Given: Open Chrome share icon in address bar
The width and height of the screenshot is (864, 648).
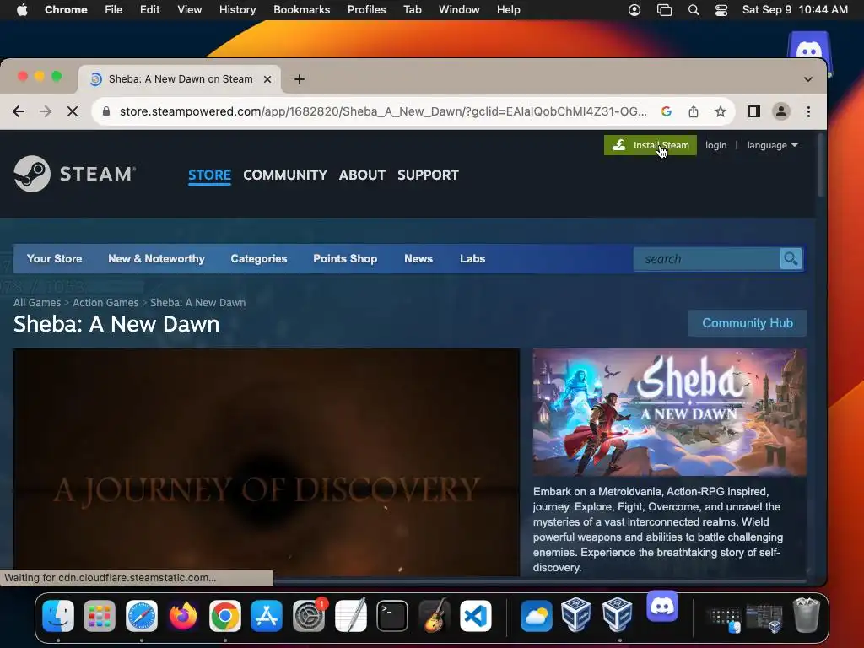Looking at the screenshot, I should [x=694, y=111].
